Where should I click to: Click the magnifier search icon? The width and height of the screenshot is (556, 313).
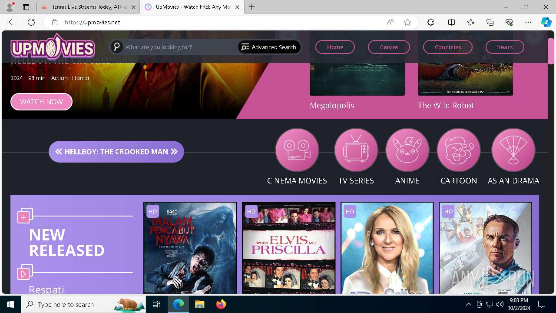click(116, 47)
